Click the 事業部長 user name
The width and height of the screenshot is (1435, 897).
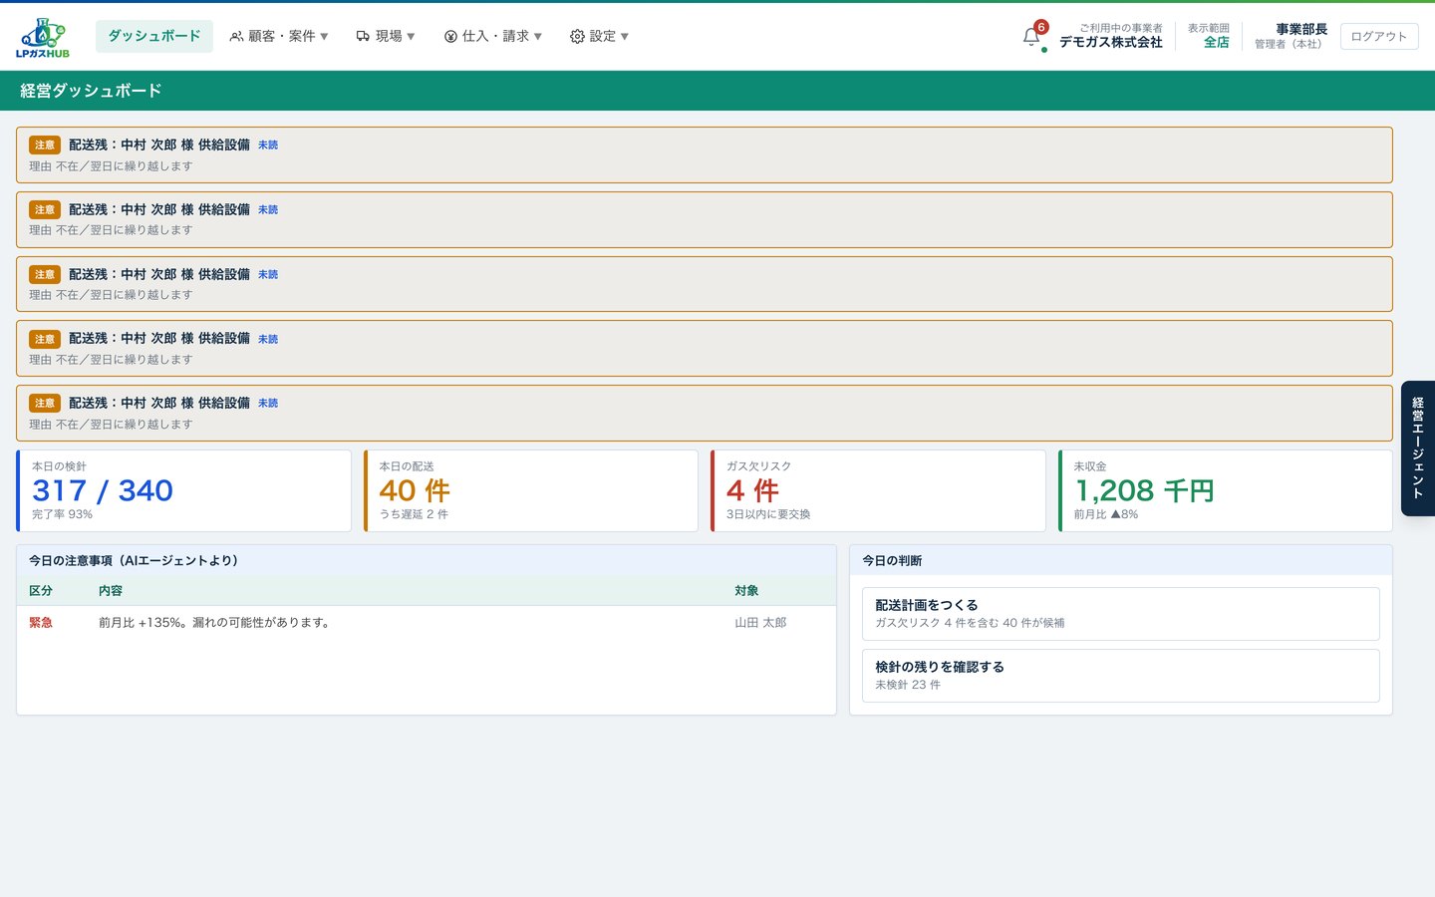1301,29
